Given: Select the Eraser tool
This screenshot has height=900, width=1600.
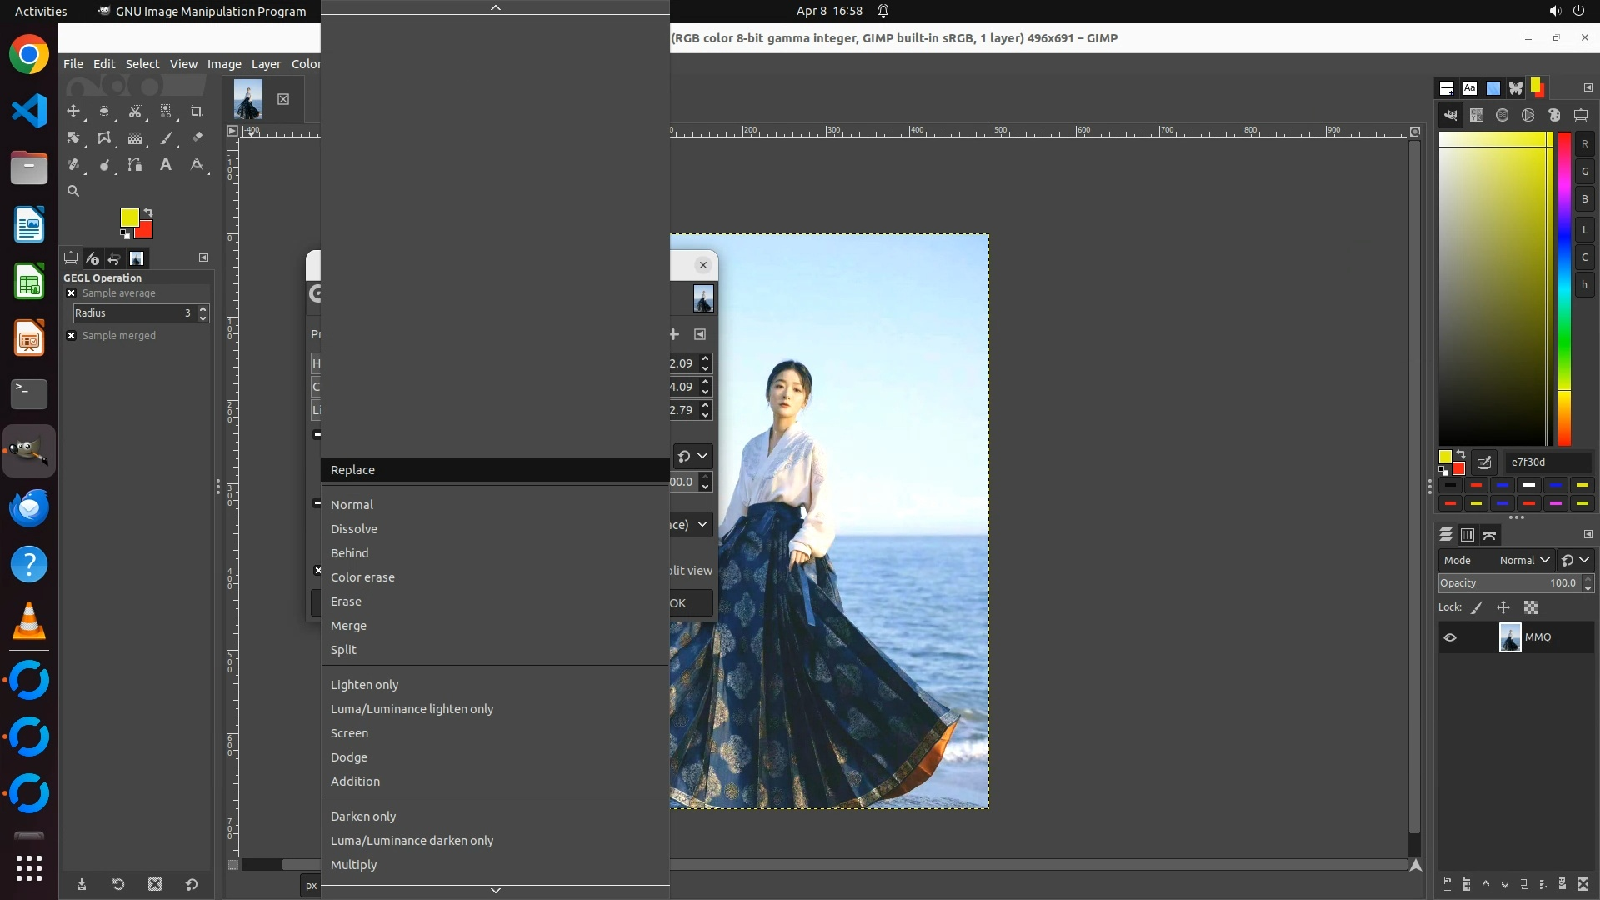Looking at the screenshot, I should 197,138.
